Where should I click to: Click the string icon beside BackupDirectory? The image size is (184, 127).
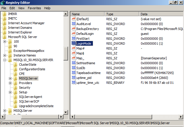coord(74,29)
